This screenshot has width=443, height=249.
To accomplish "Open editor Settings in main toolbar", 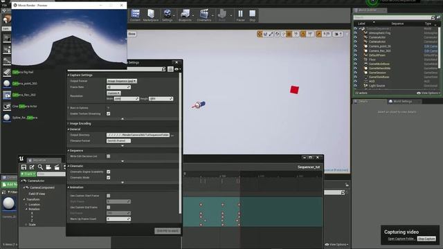I will pyautogui.click(x=168, y=15).
